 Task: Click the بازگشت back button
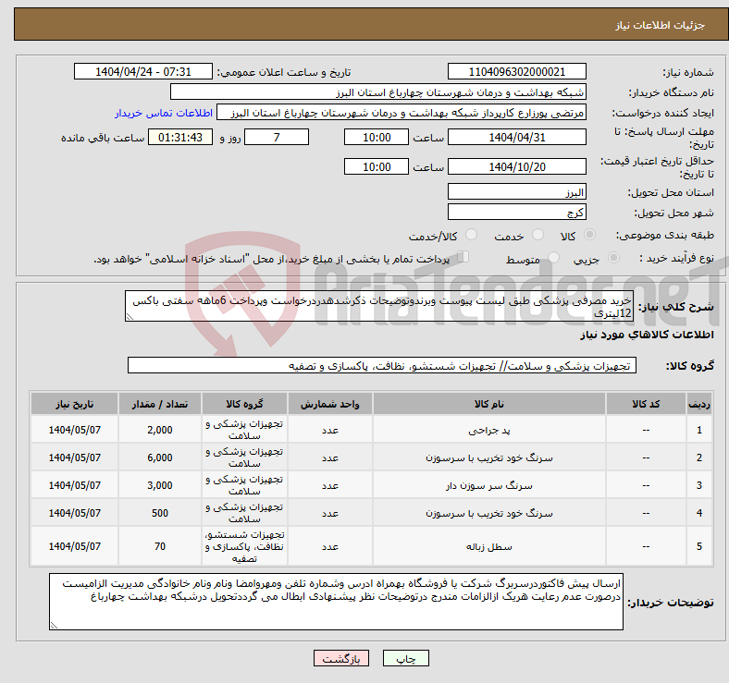tap(341, 658)
